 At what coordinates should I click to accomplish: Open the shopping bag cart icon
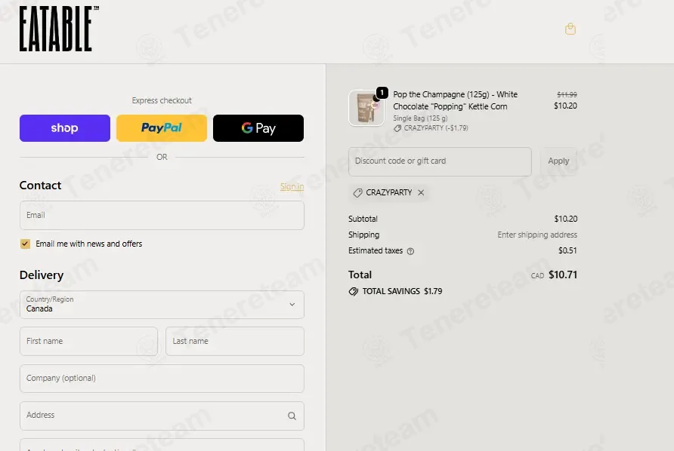pos(570,29)
